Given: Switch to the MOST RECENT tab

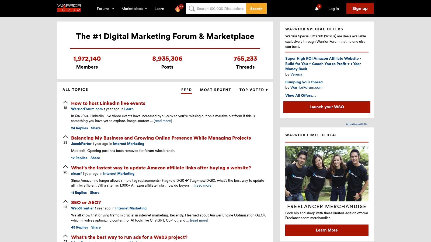Looking at the screenshot, I should tap(215, 90).
